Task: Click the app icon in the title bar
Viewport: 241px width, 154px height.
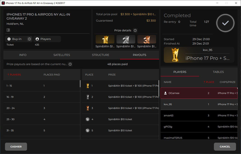Action: tap(3, 3)
